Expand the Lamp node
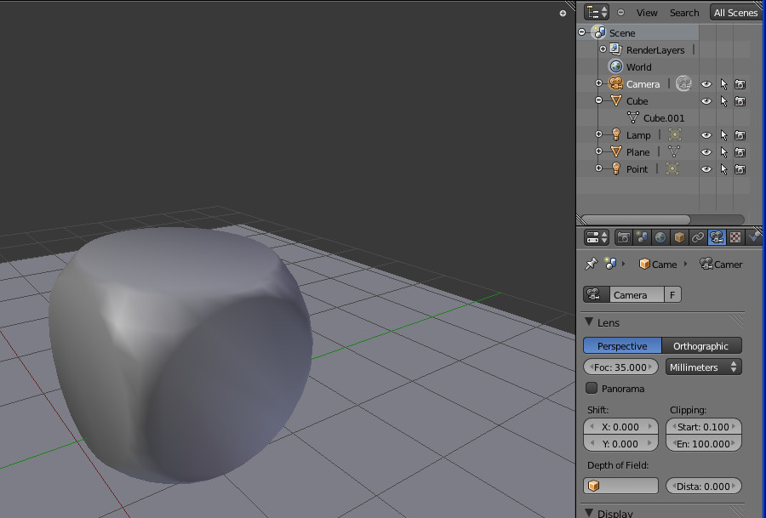 point(599,134)
